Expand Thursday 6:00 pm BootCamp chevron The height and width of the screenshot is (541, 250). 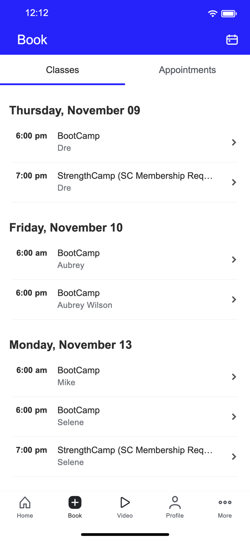pyautogui.click(x=234, y=142)
